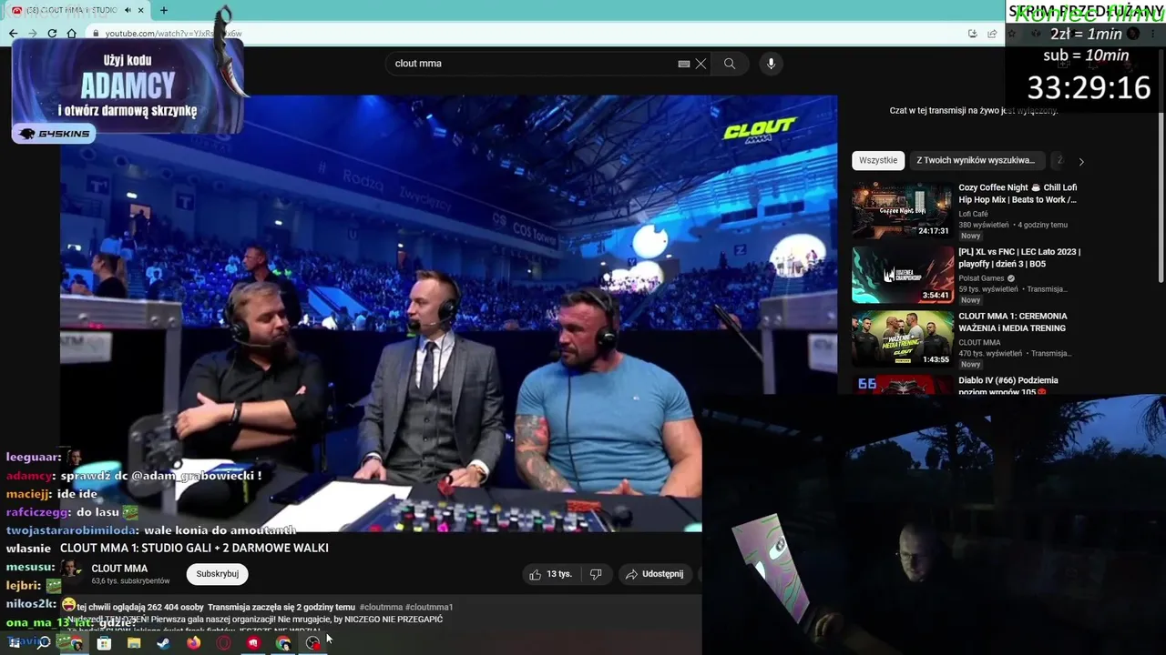Open OBS Studio from the taskbar

click(313, 643)
